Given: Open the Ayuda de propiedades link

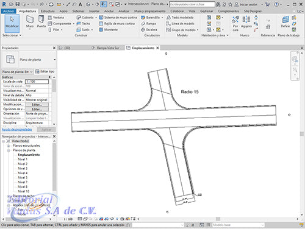Looking at the screenshot, I should 17,130.
